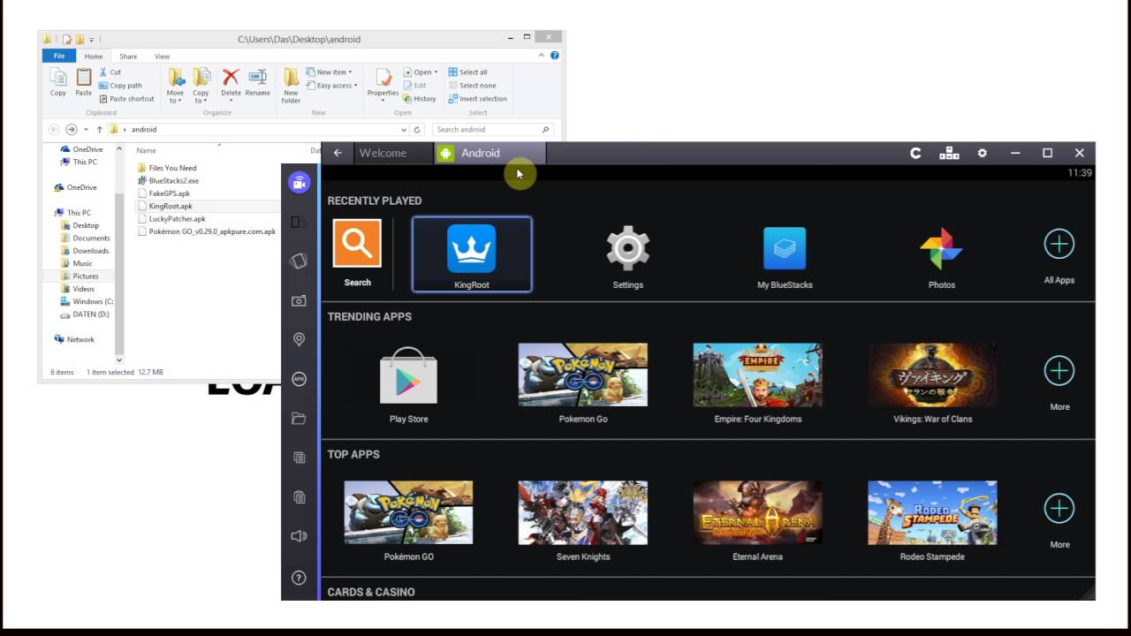The height and width of the screenshot is (636, 1131).
Task: Click the BlueStacks refresh C icon
Action: coord(916,153)
